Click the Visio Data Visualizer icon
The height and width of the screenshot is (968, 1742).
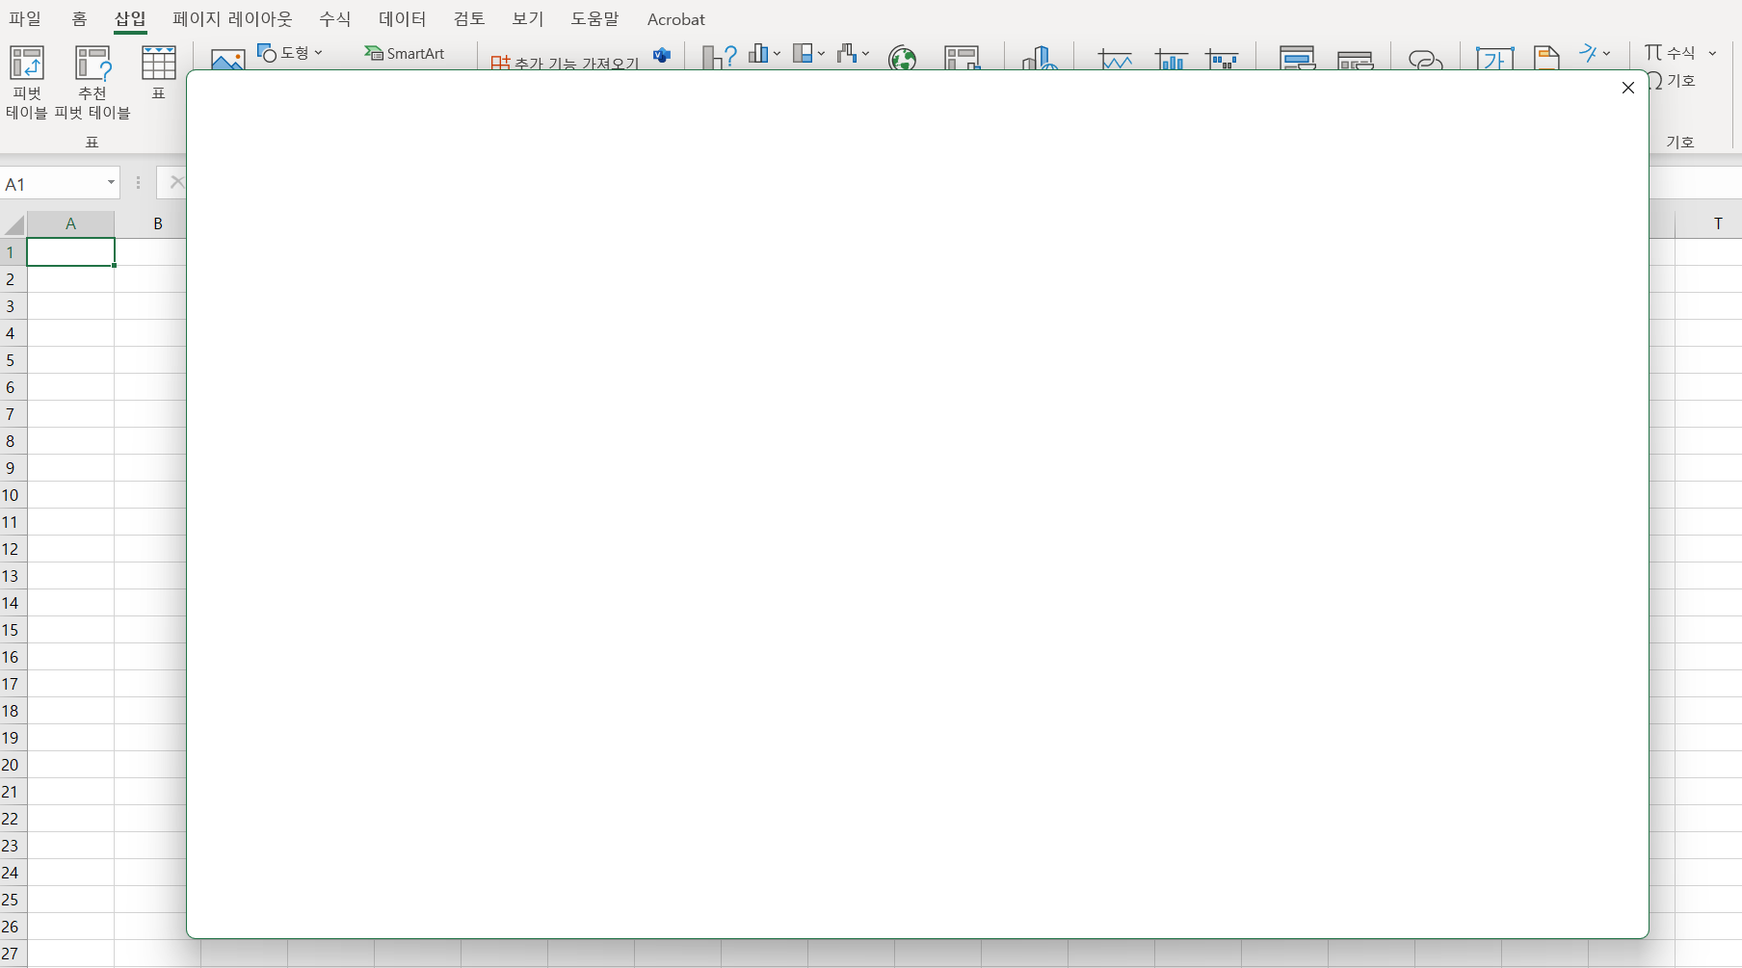[x=662, y=55]
